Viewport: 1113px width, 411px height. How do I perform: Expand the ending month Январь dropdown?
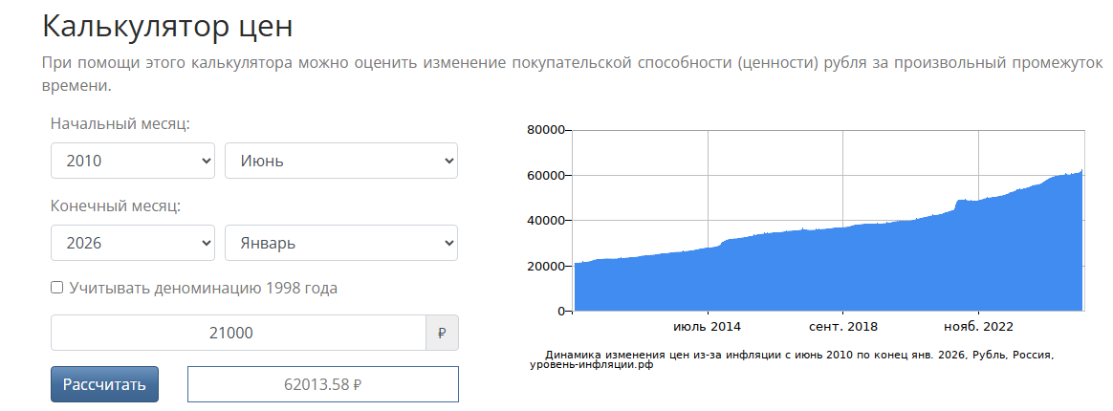pyautogui.click(x=341, y=243)
